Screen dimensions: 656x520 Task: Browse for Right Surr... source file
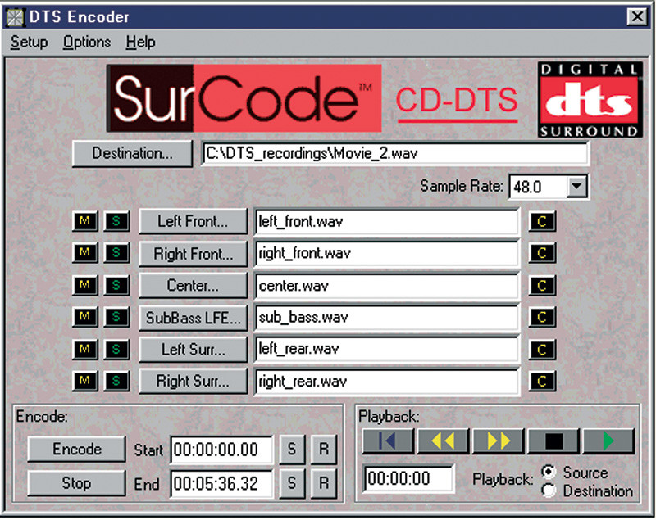pos(193,382)
